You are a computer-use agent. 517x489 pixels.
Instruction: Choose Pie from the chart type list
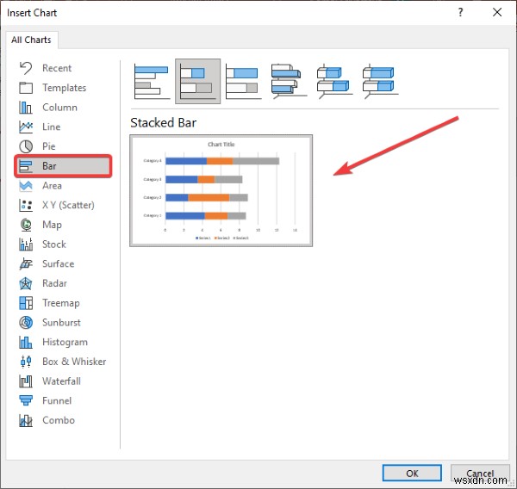[49, 146]
